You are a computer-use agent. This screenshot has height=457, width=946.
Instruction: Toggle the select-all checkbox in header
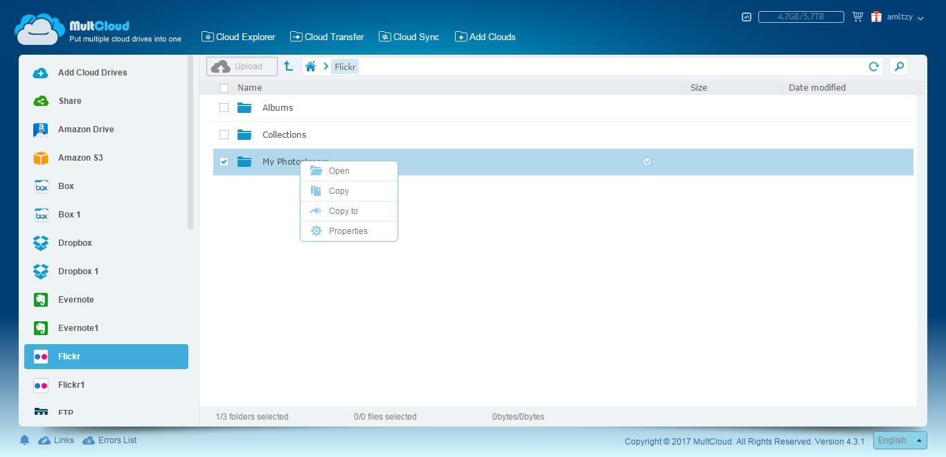224,88
